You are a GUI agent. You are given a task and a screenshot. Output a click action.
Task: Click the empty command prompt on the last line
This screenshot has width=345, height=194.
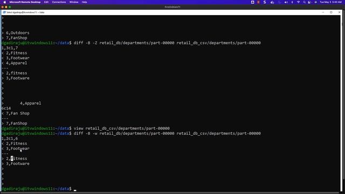tap(75, 189)
